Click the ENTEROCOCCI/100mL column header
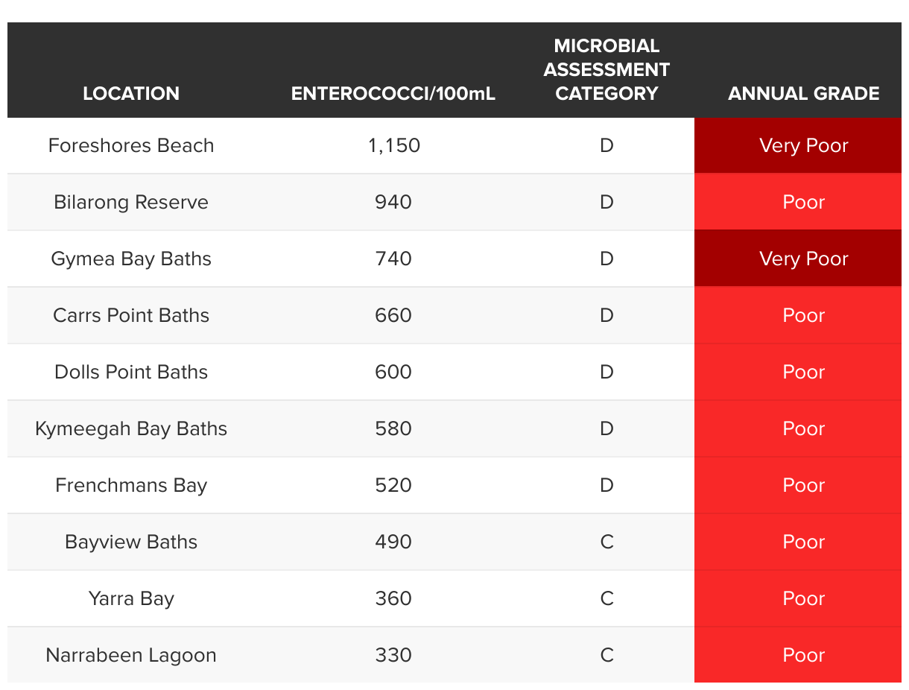Image resolution: width=909 pixels, height=690 pixels. click(393, 93)
